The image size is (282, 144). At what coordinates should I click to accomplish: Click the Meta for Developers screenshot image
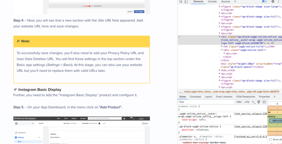coord(81,130)
